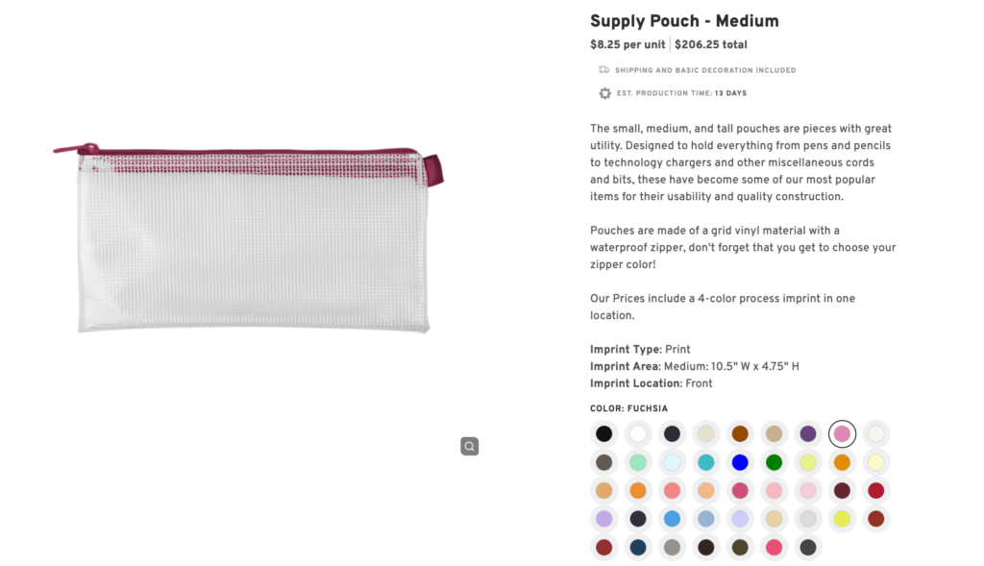The height and width of the screenshot is (566, 984).
Task: Select the dark purple color swatch
Action: pos(808,433)
